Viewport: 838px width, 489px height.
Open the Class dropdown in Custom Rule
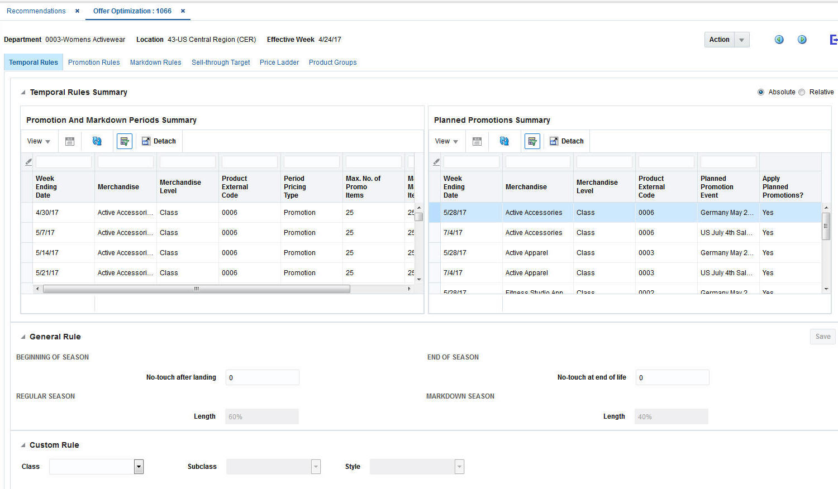[139, 467]
